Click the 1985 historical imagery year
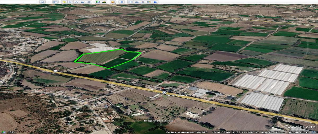Viewport: 318px width, 134px height. click(x=11, y=132)
